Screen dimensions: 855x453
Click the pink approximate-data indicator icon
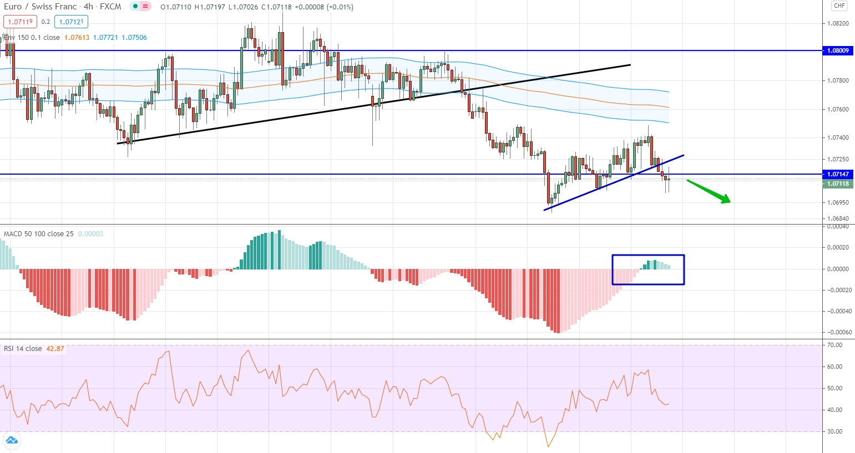[146, 7]
